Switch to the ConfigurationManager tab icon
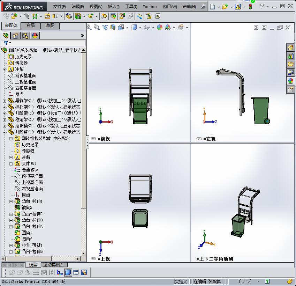This screenshot has width=296, height=286. click(25, 36)
